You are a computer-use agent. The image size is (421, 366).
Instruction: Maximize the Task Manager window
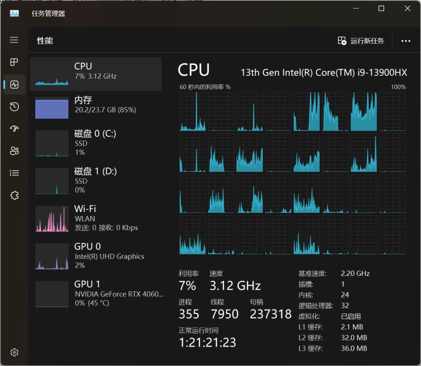[x=381, y=9]
